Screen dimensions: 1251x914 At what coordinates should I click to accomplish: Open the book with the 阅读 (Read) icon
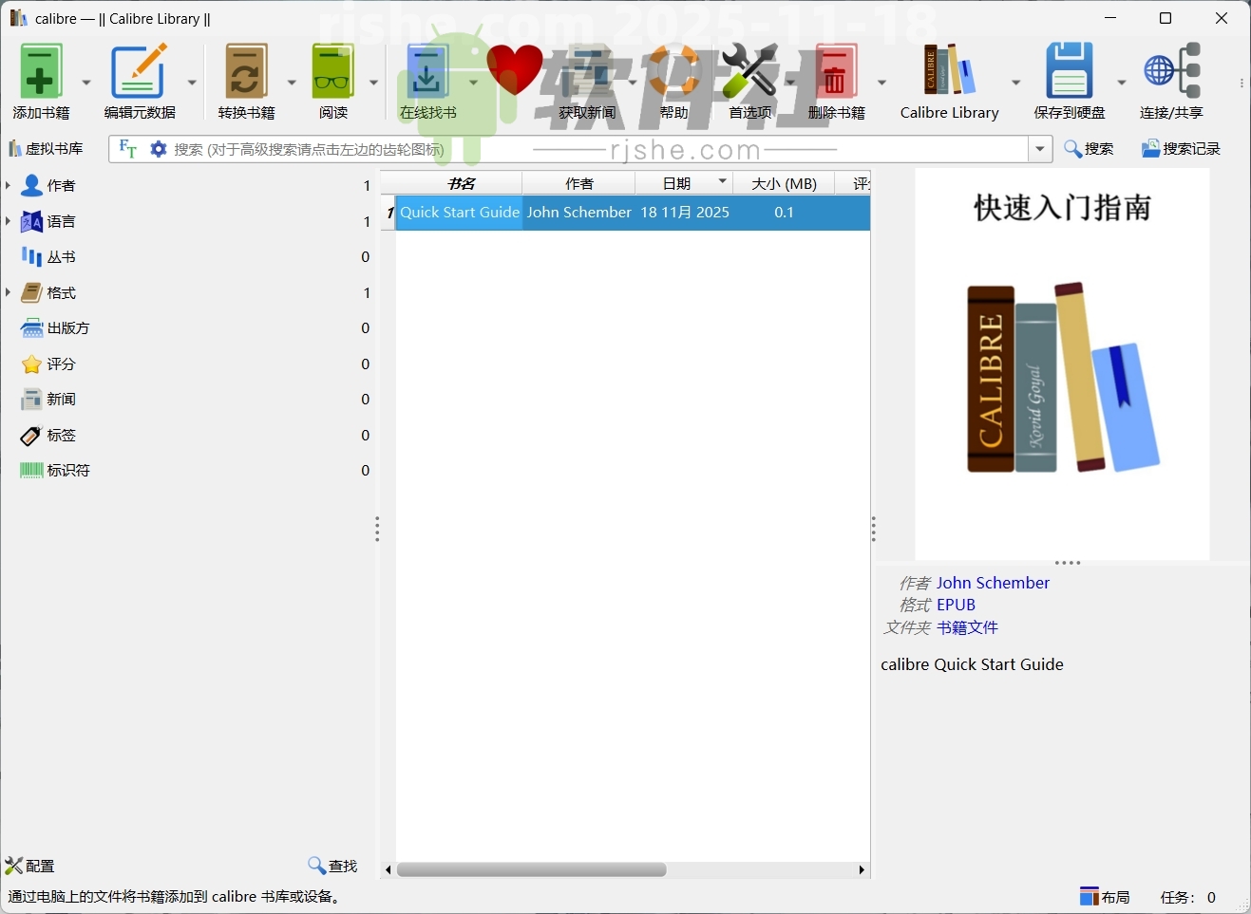point(332,71)
